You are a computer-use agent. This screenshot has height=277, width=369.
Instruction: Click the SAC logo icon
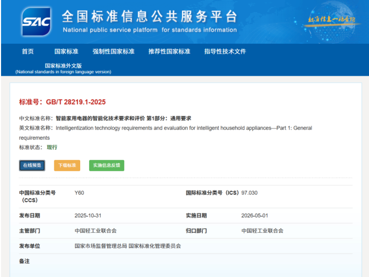point(36,22)
